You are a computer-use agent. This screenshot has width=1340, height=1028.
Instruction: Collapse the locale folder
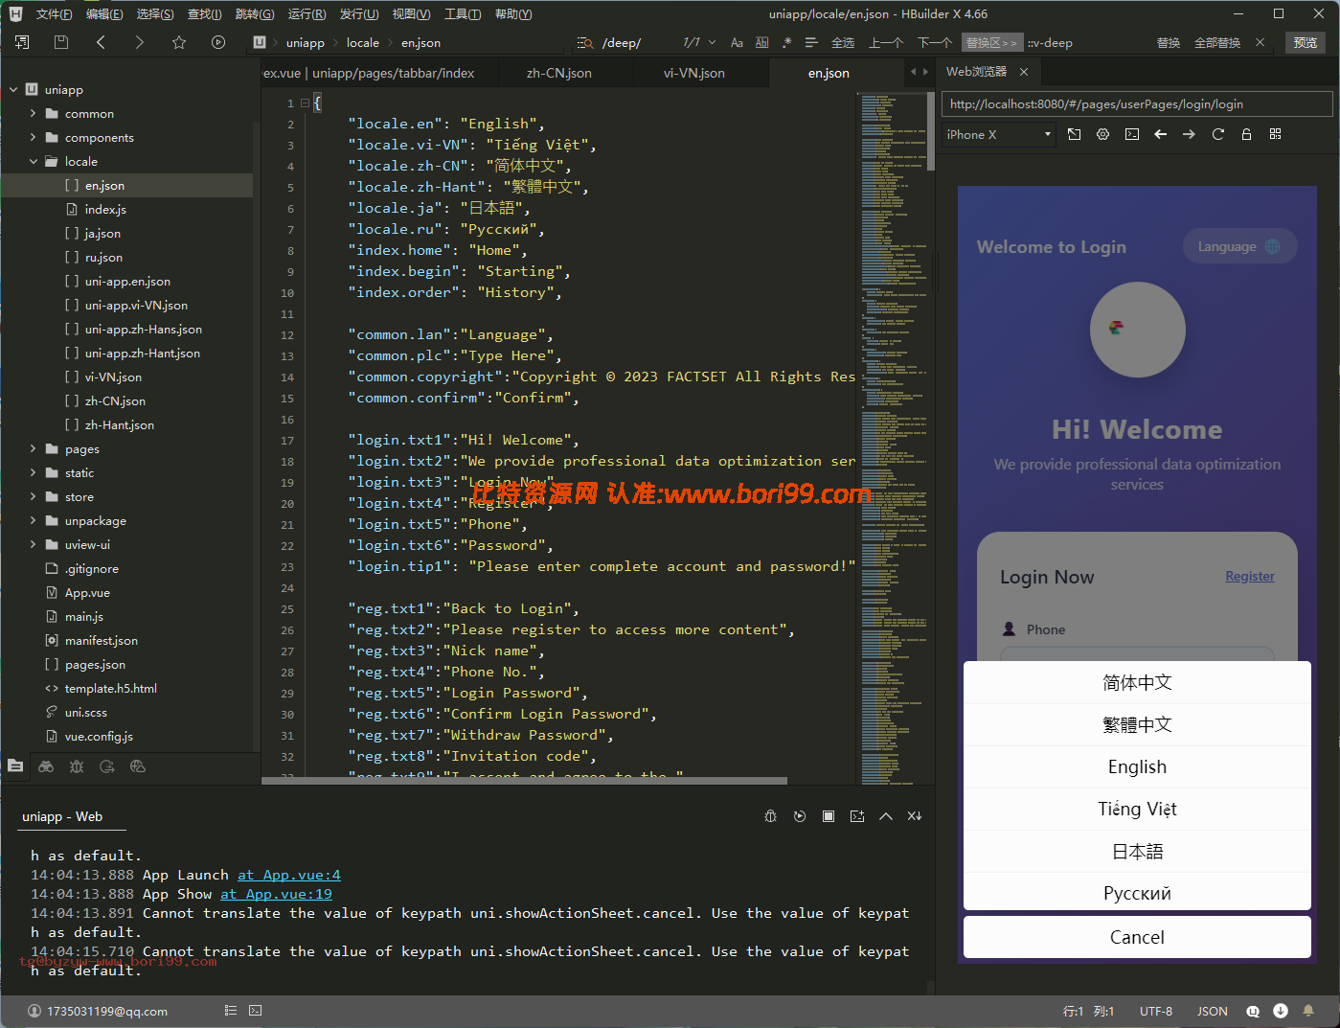(x=34, y=162)
